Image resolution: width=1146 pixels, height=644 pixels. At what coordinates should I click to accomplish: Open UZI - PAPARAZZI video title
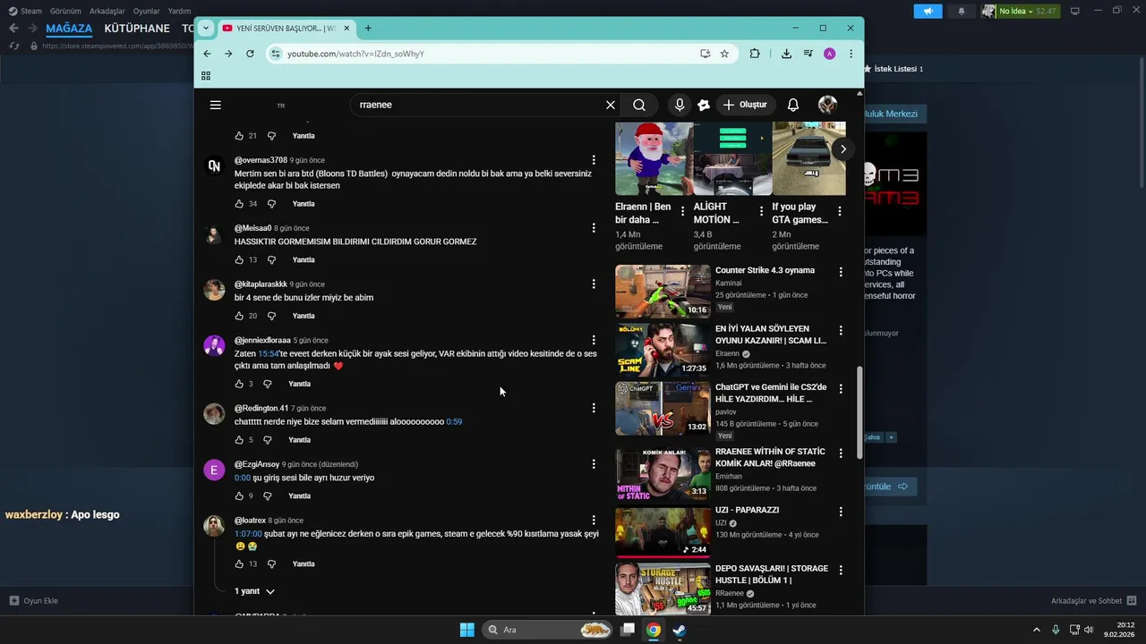[747, 510]
